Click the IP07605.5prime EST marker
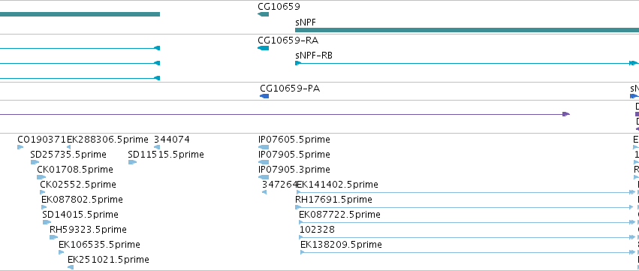This screenshot has width=639, height=271. click(264, 147)
